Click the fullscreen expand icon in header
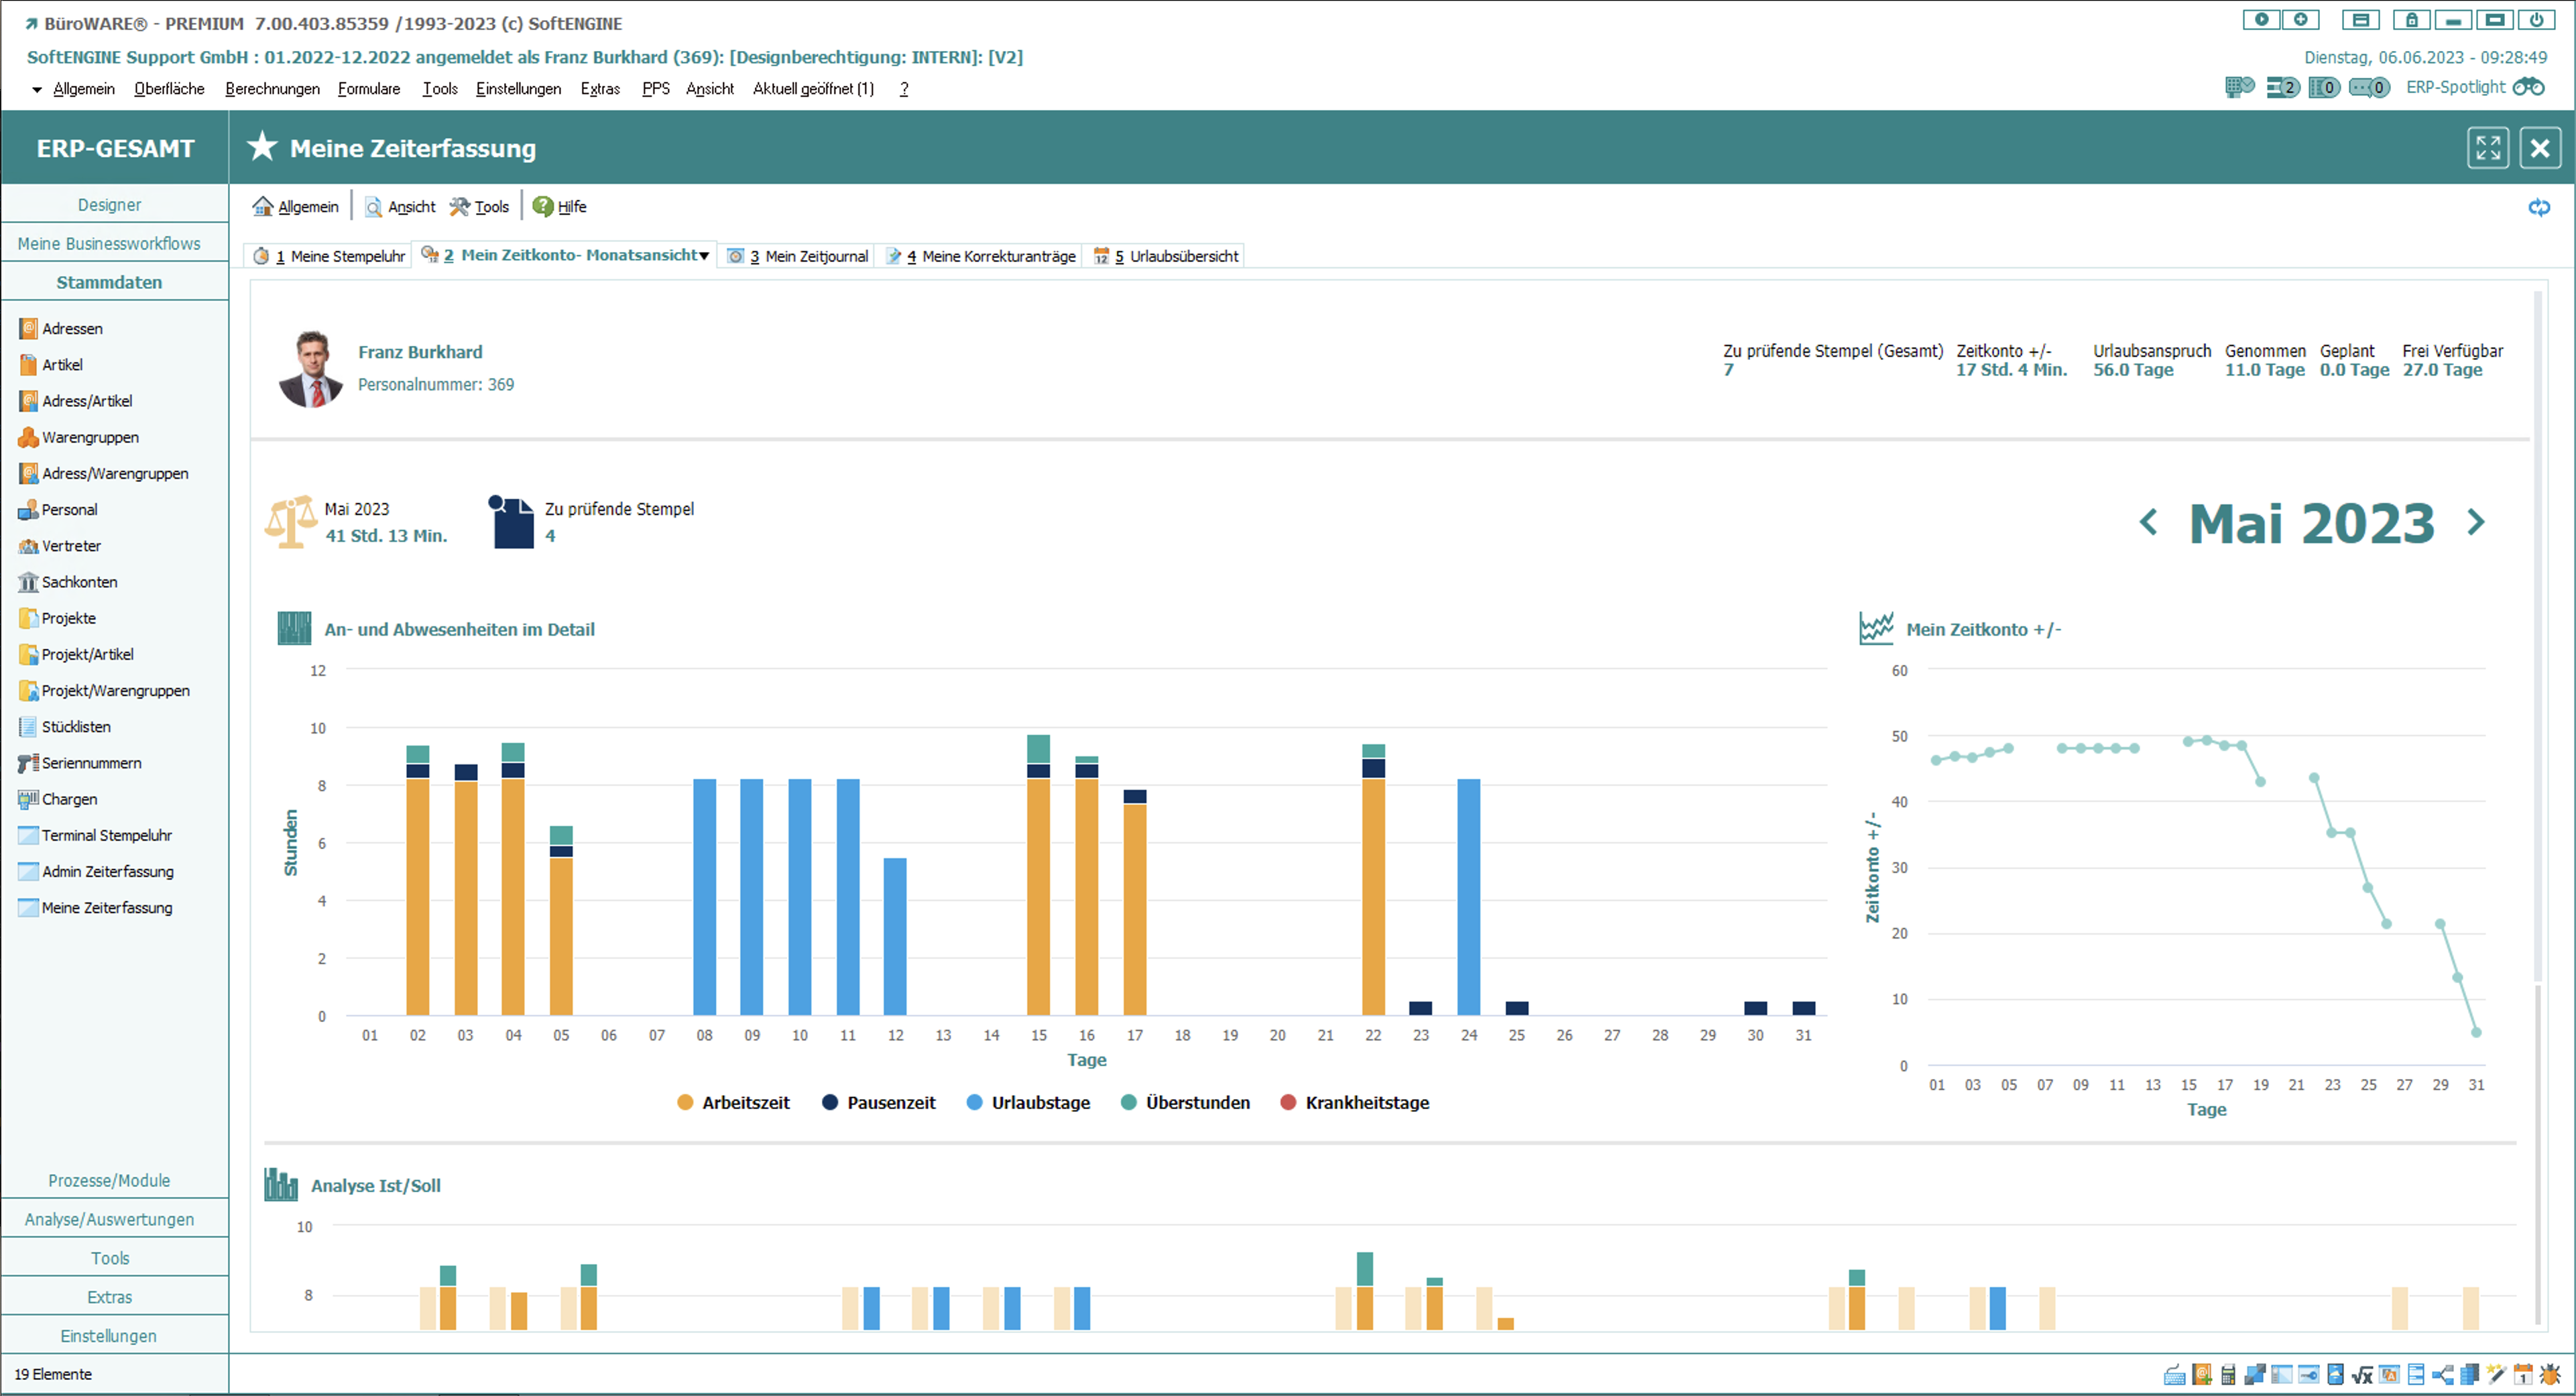The height and width of the screenshot is (1396, 2576). click(2487, 148)
